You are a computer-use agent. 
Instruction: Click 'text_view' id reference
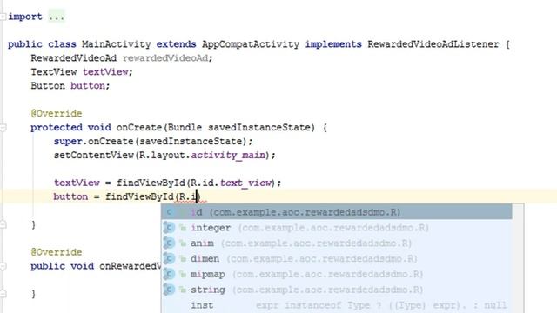click(245, 183)
